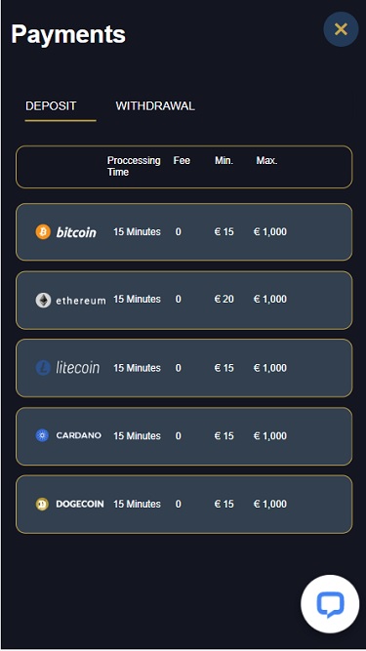Click the Min. column header

point(224,160)
